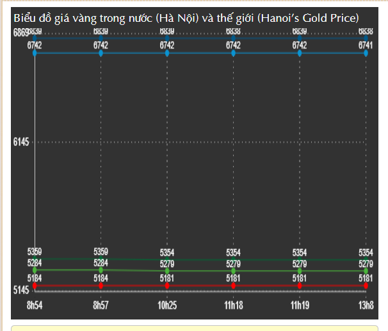Screen dimensions: 388x331
Task: Click the blue 6741 data point at 13h8
Action: [x=366, y=53]
